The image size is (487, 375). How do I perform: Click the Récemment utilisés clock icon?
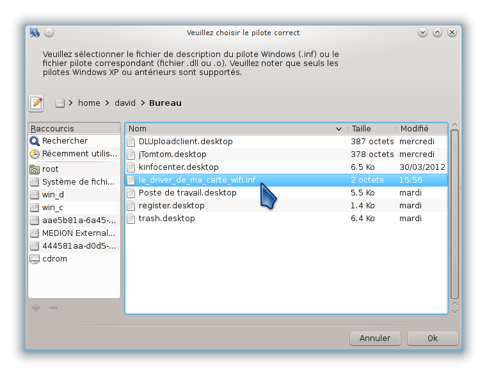[x=35, y=154]
